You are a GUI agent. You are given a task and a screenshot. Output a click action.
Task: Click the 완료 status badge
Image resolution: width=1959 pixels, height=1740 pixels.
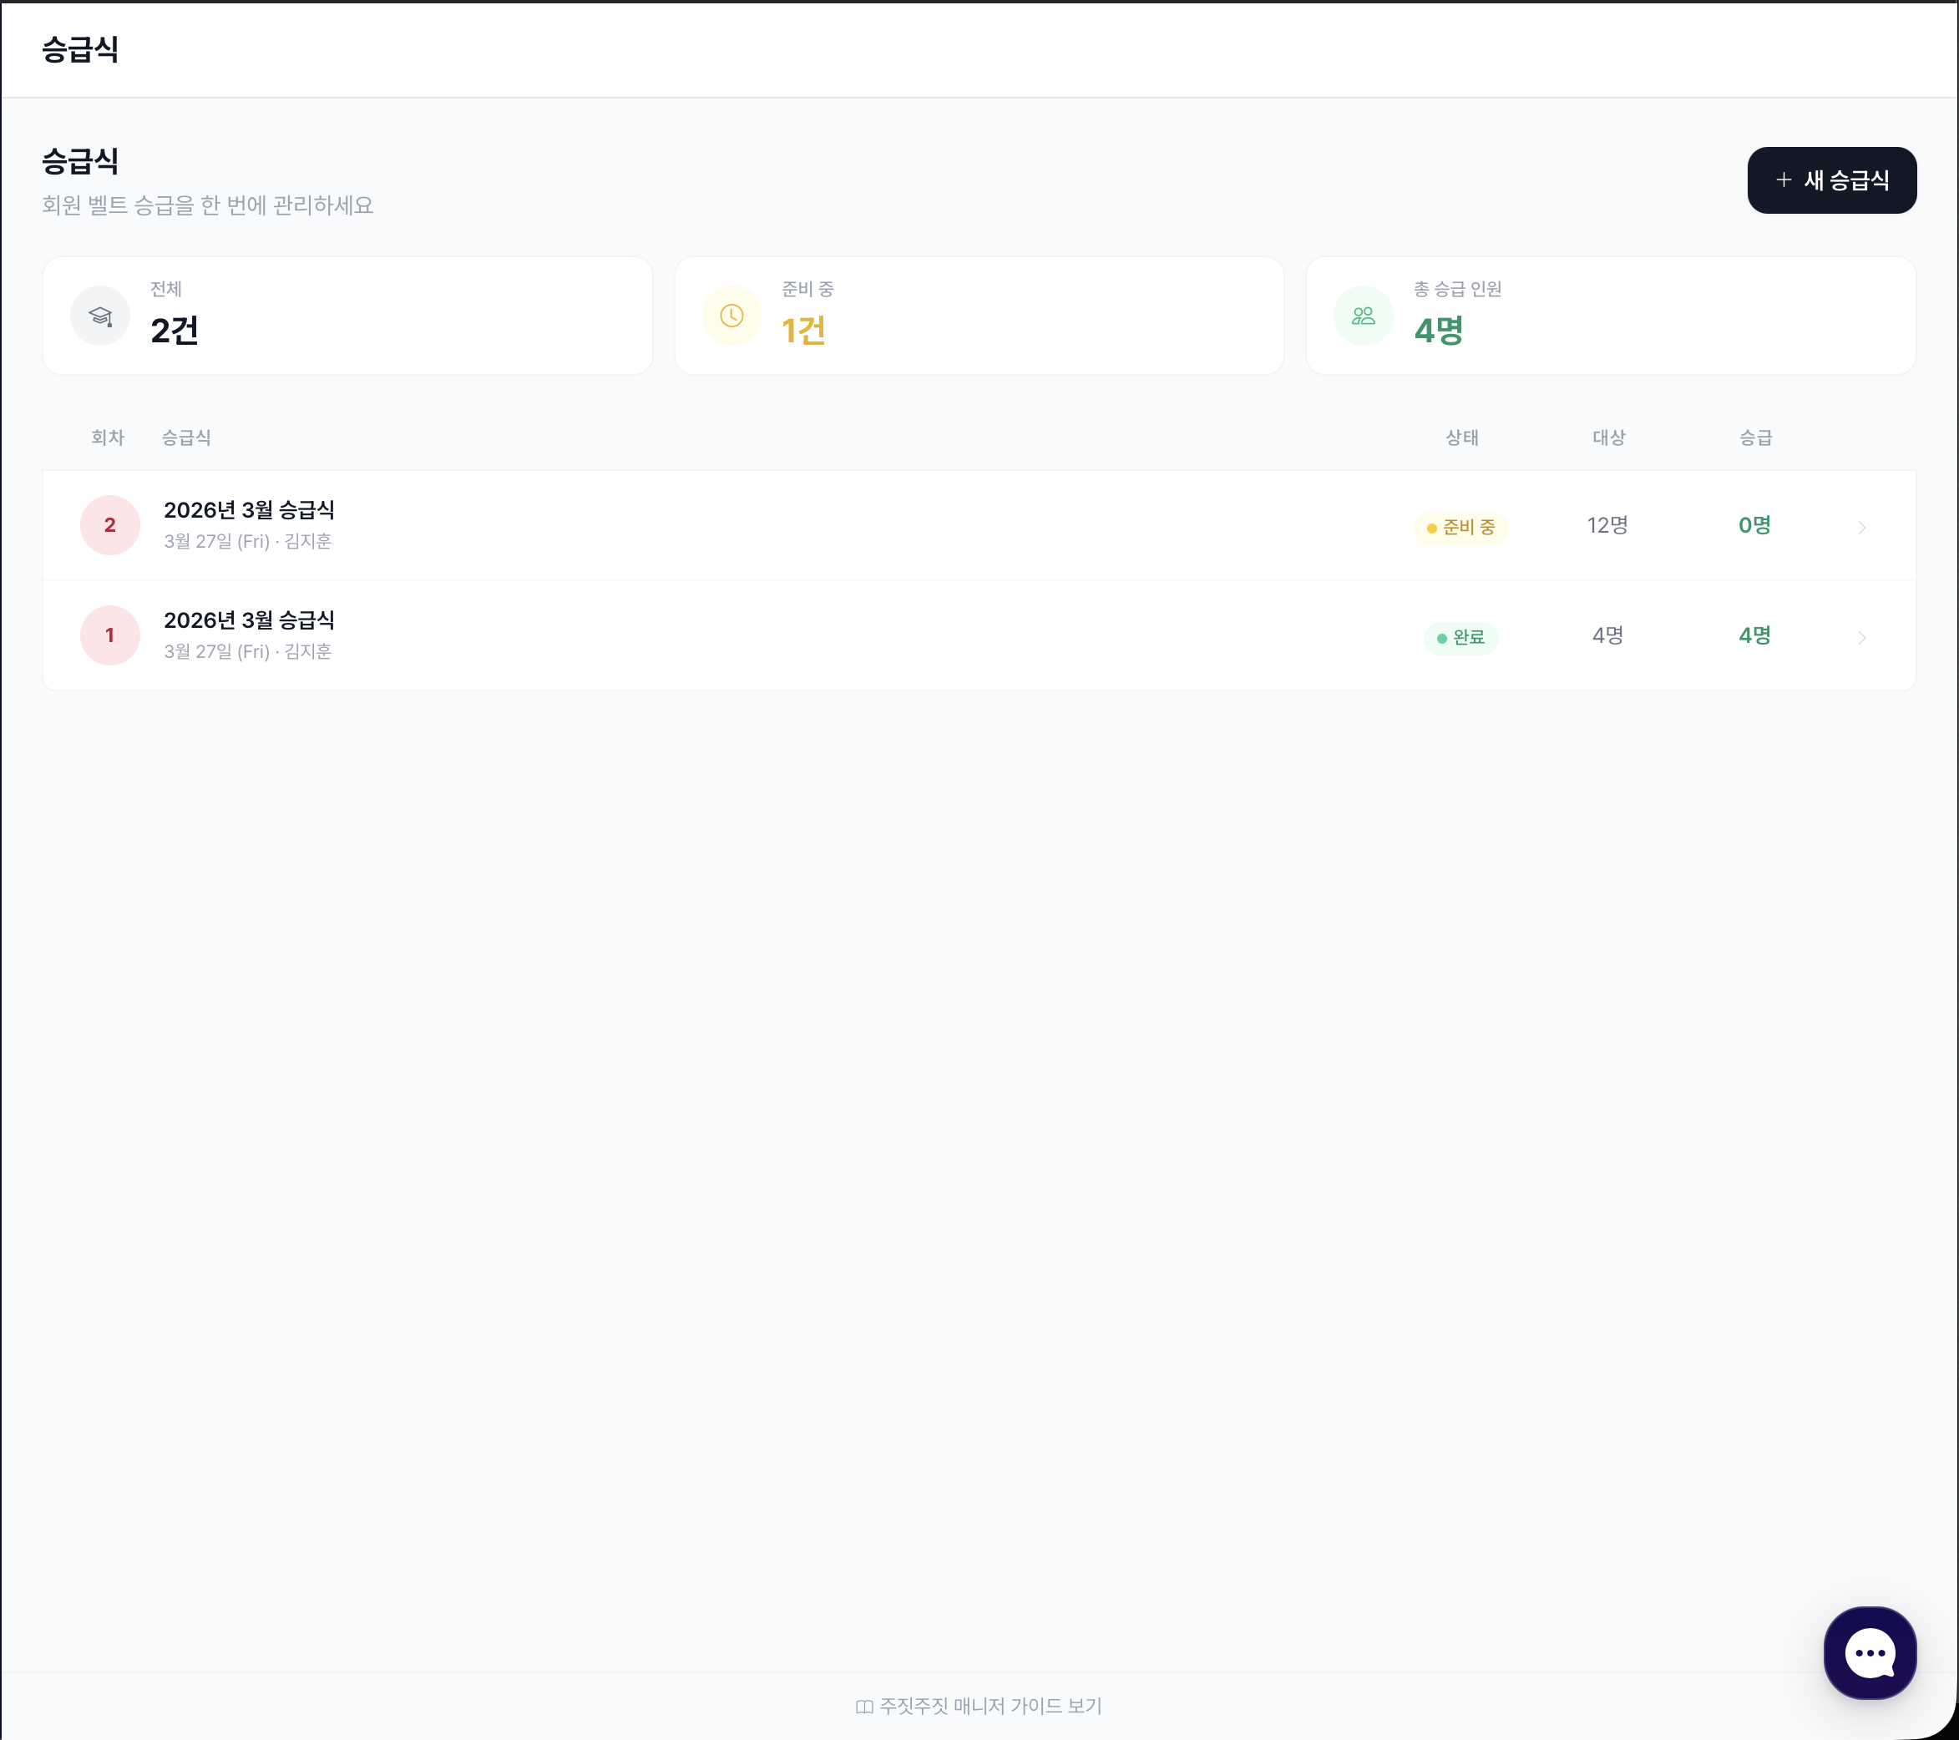(x=1460, y=637)
